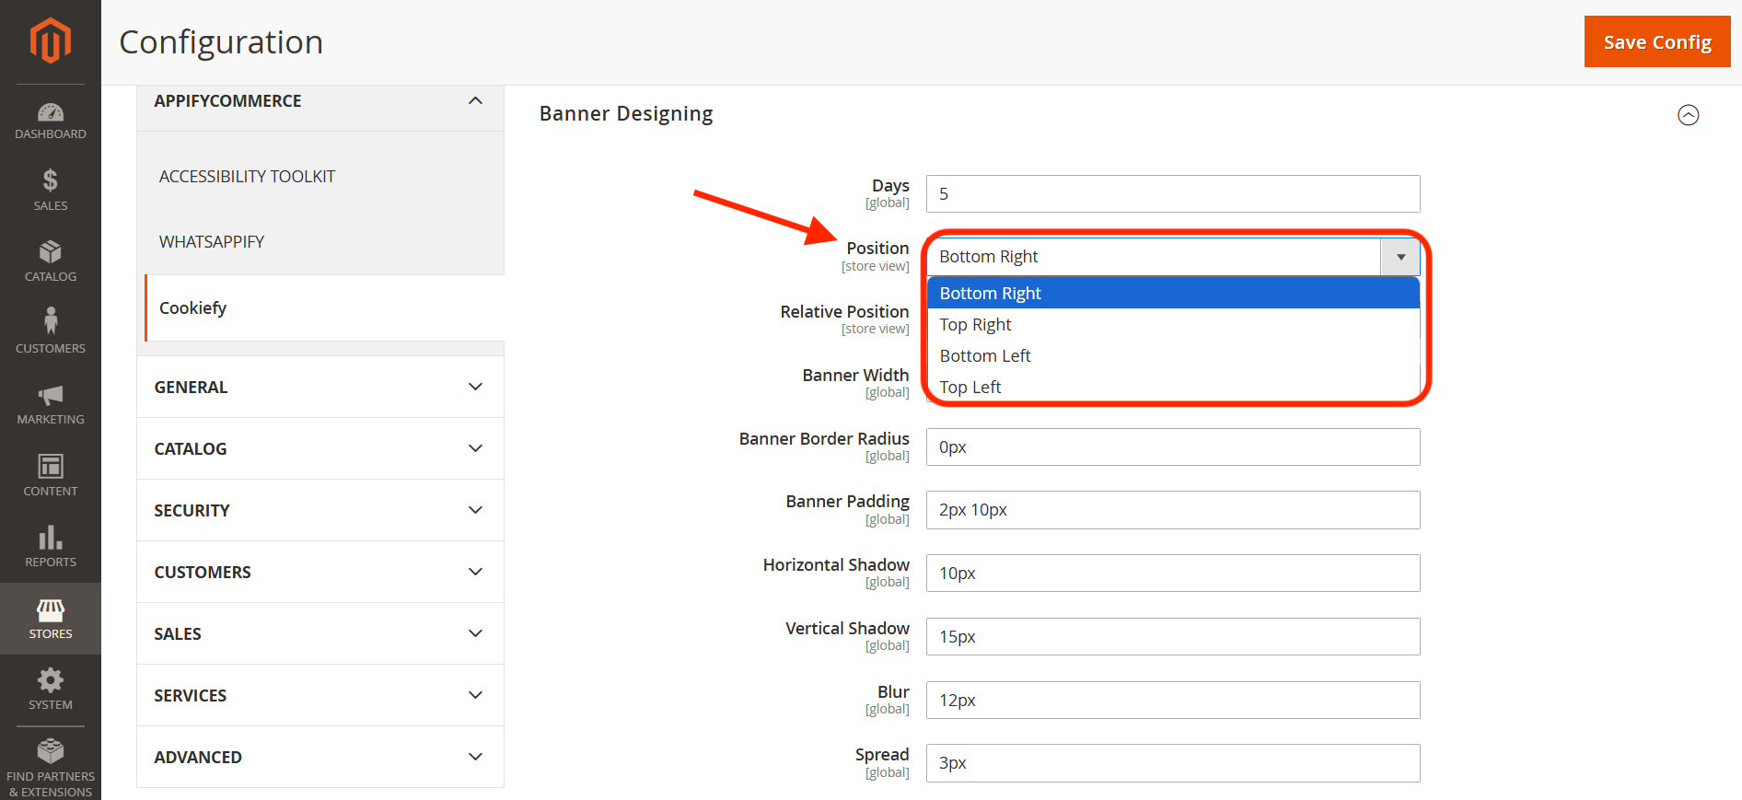Click the Blur input field
The image size is (1742, 800).
point(1173,700)
